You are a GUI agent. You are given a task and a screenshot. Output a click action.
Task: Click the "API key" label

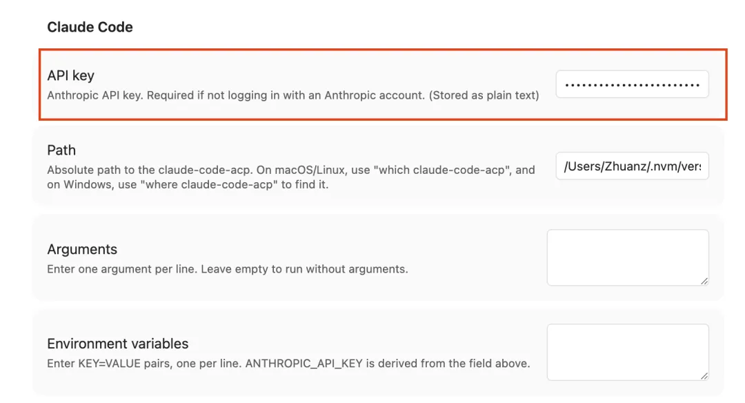click(70, 75)
